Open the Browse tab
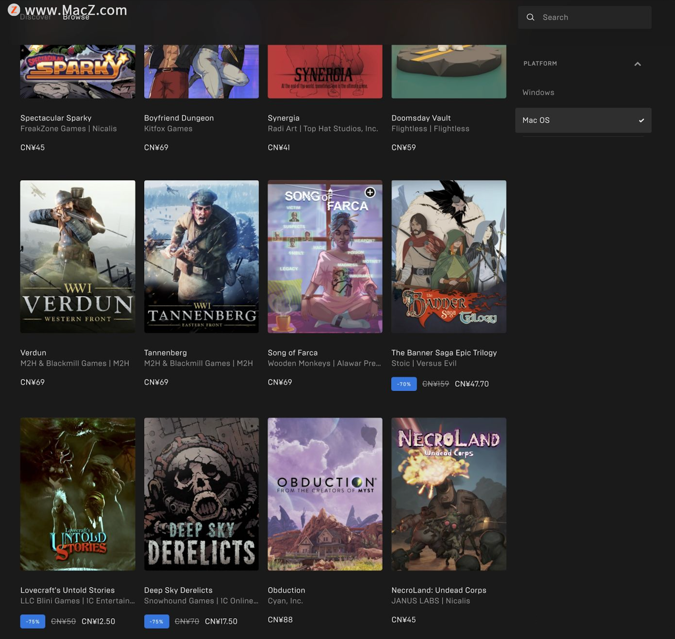This screenshot has height=639, width=675. pos(76,17)
